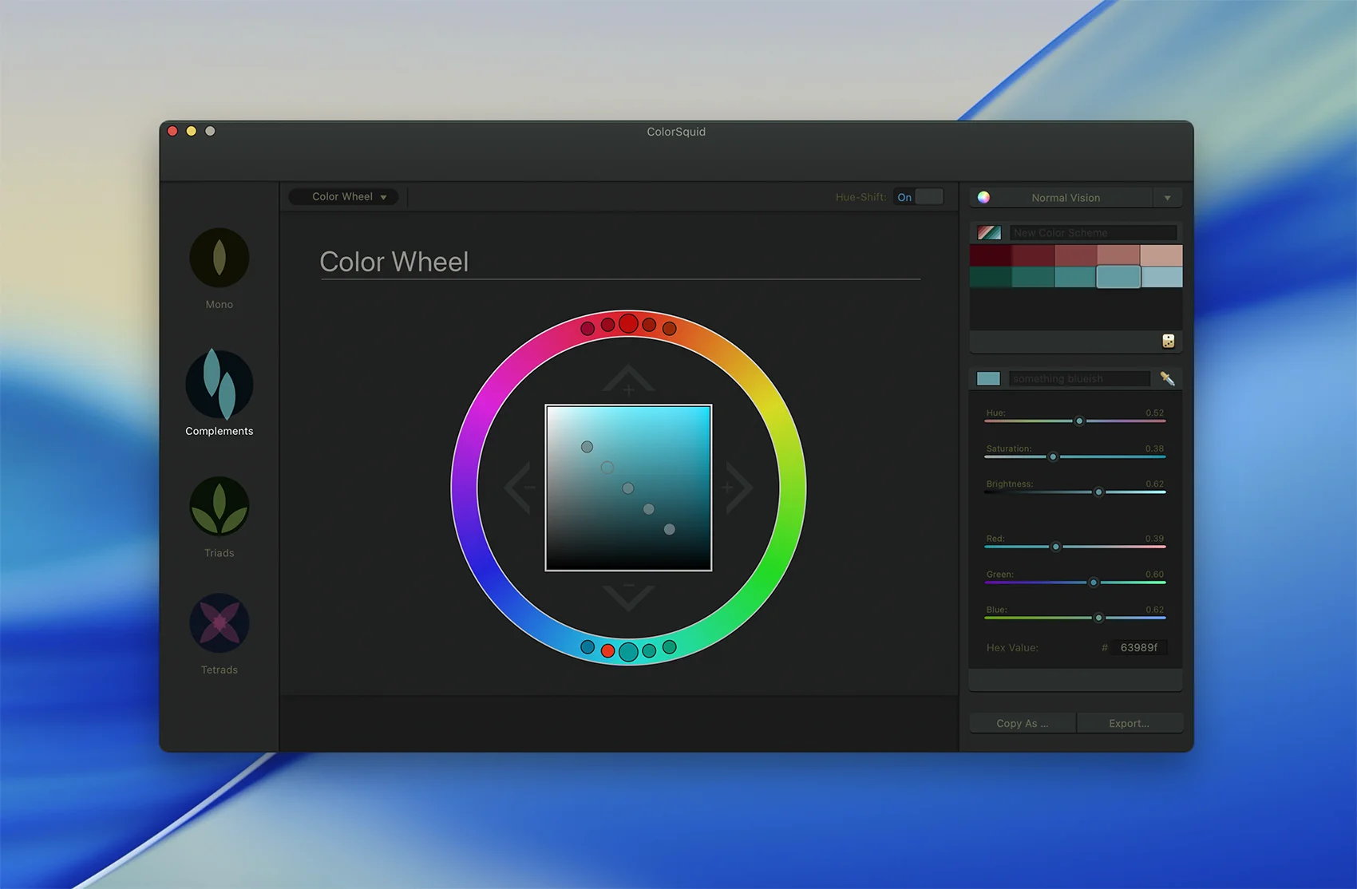Choose the Triads scheme icon

tap(219, 507)
